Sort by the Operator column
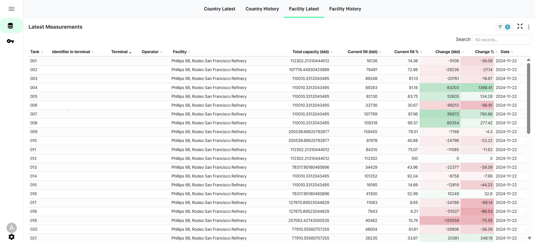The image size is (535, 242). 152,52
